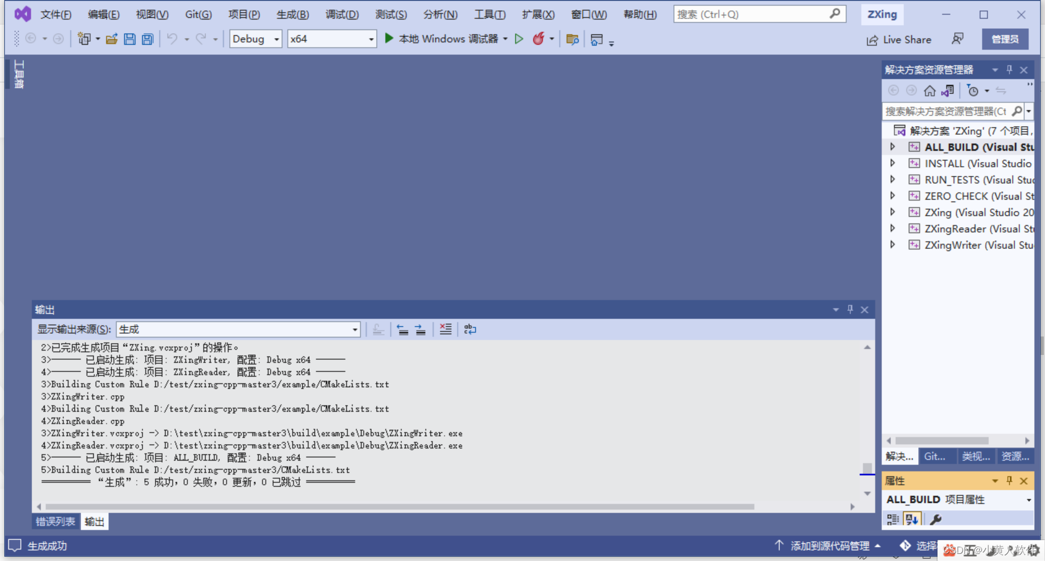Save all files with double disk icon
The width and height of the screenshot is (1045, 561).
147,39
